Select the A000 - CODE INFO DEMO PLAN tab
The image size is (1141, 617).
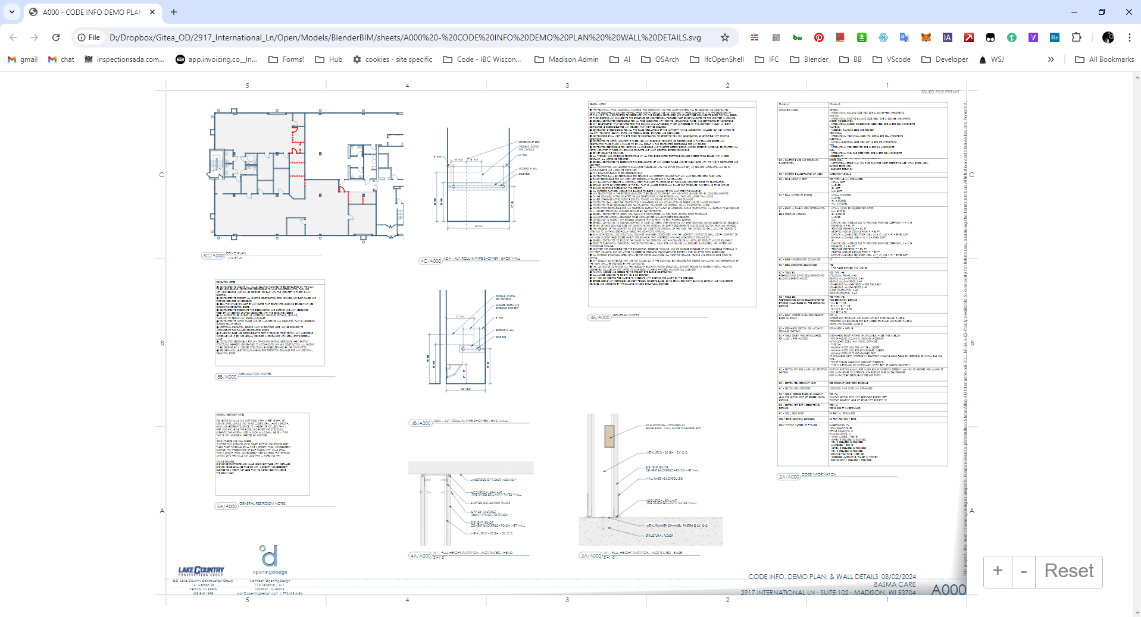[x=89, y=12]
